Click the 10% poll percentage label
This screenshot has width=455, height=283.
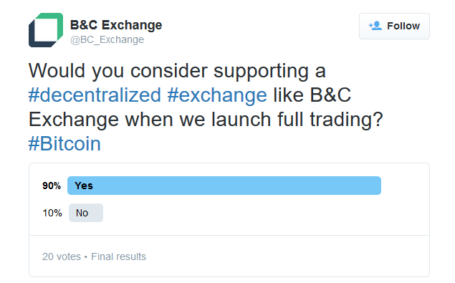pyautogui.click(x=52, y=213)
